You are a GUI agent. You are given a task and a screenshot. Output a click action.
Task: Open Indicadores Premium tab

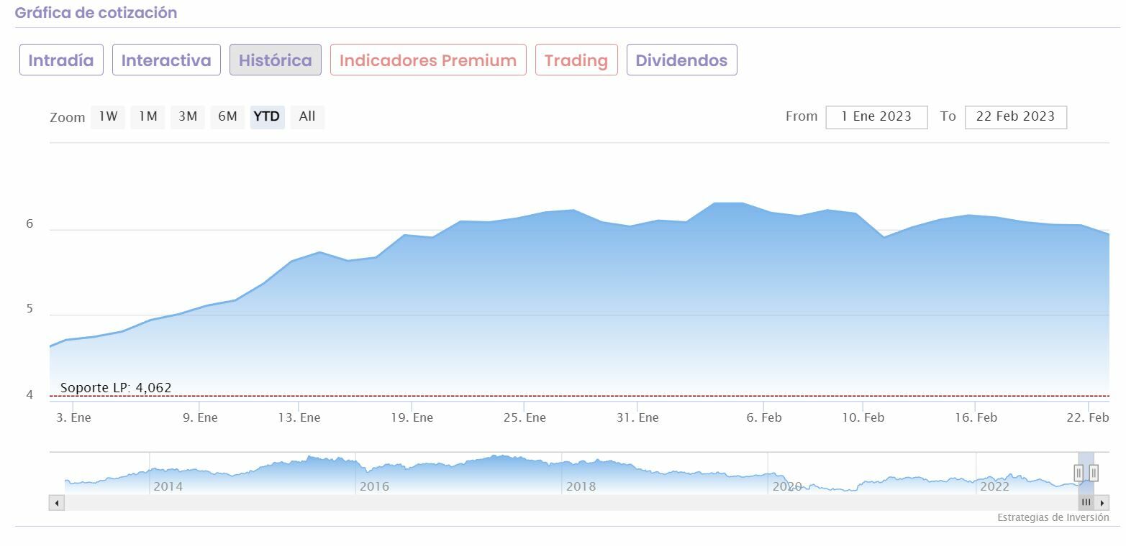click(428, 60)
